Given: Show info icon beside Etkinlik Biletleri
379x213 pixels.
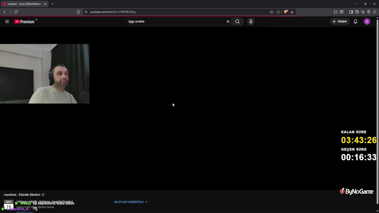Looking at the screenshot, I should click(43, 195).
